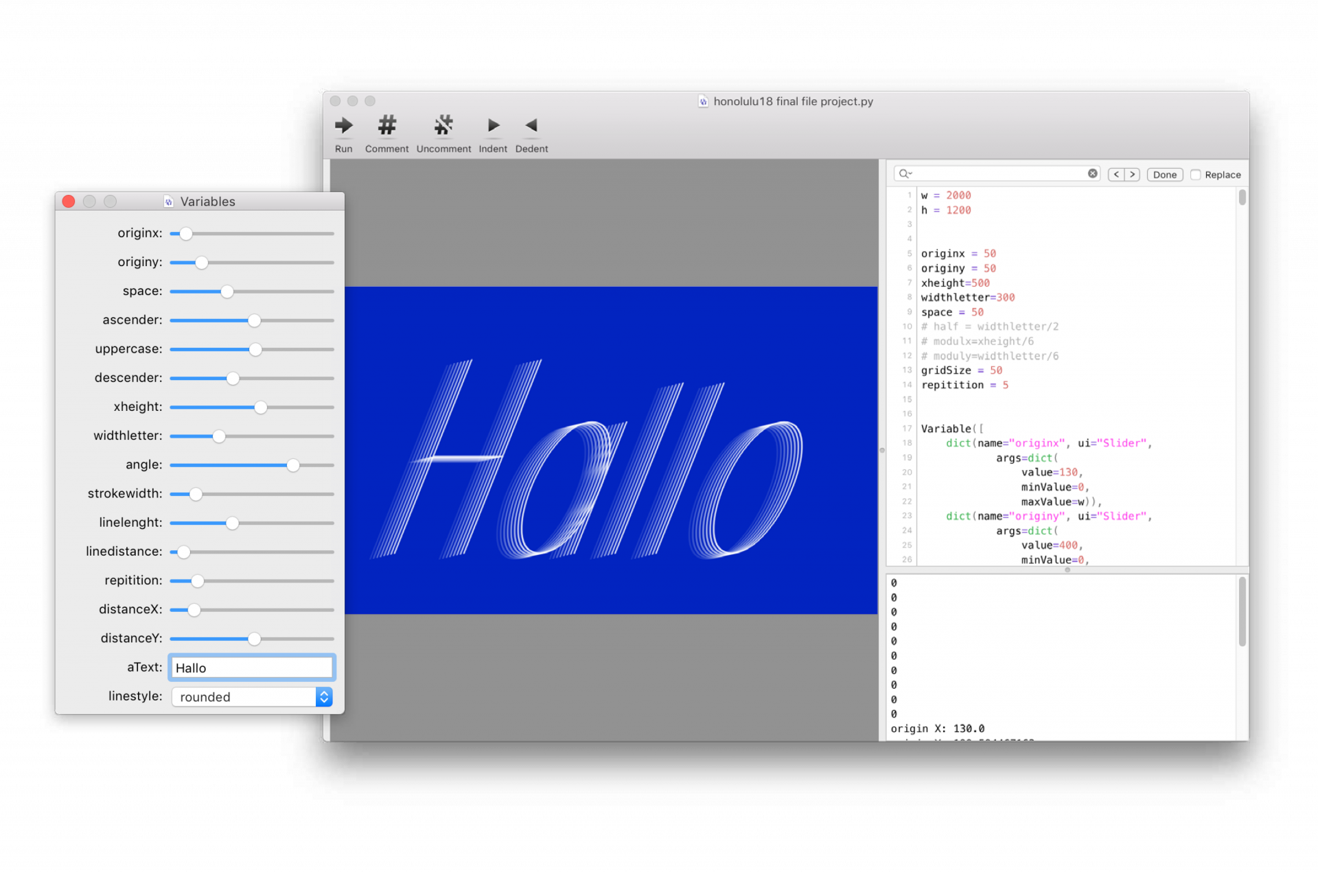Screen dimensions: 1318x874
Task: Click code line 'maxValue=w)),'
Action: coord(1061,501)
